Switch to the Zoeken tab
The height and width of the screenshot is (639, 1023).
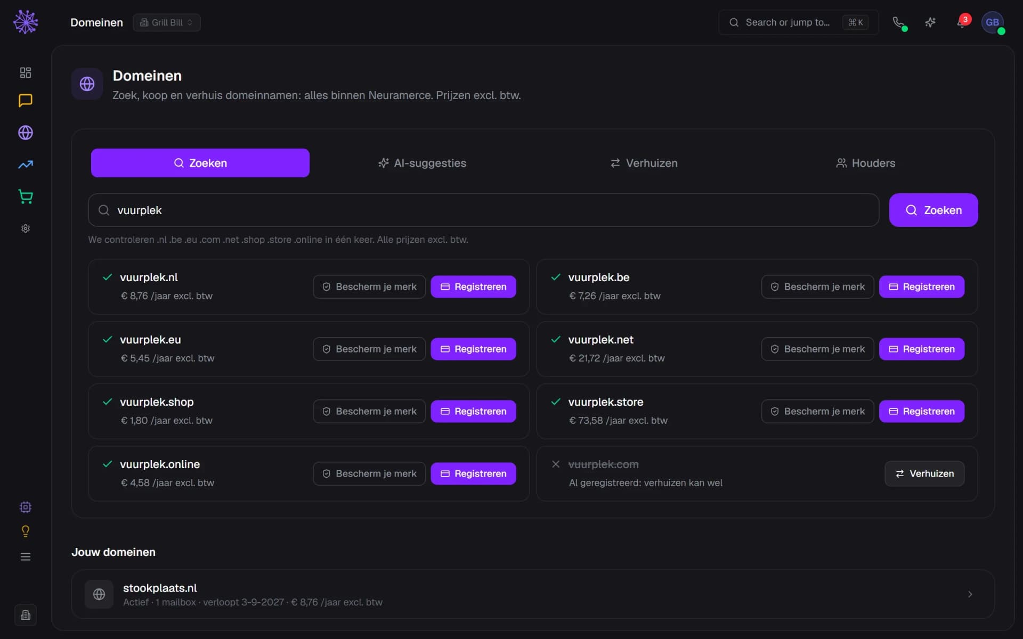200,163
